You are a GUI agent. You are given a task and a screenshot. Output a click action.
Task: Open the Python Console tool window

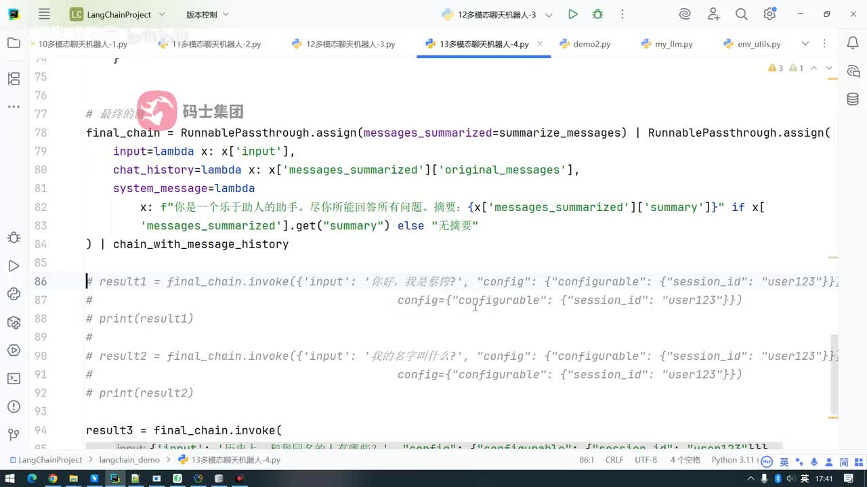click(14, 294)
